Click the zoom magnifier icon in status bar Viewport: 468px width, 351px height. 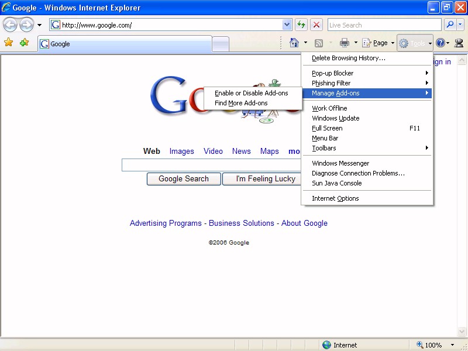pyautogui.click(x=420, y=345)
